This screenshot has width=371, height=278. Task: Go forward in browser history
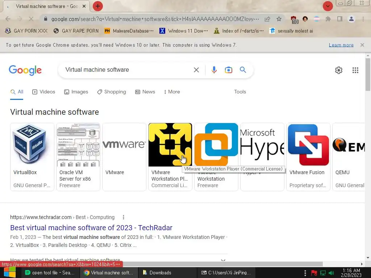(x=20, y=19)
